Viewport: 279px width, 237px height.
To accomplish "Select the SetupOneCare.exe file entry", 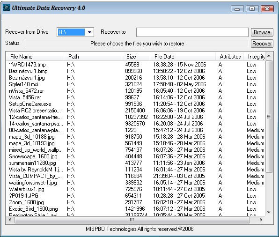I will tap(30, 104).
